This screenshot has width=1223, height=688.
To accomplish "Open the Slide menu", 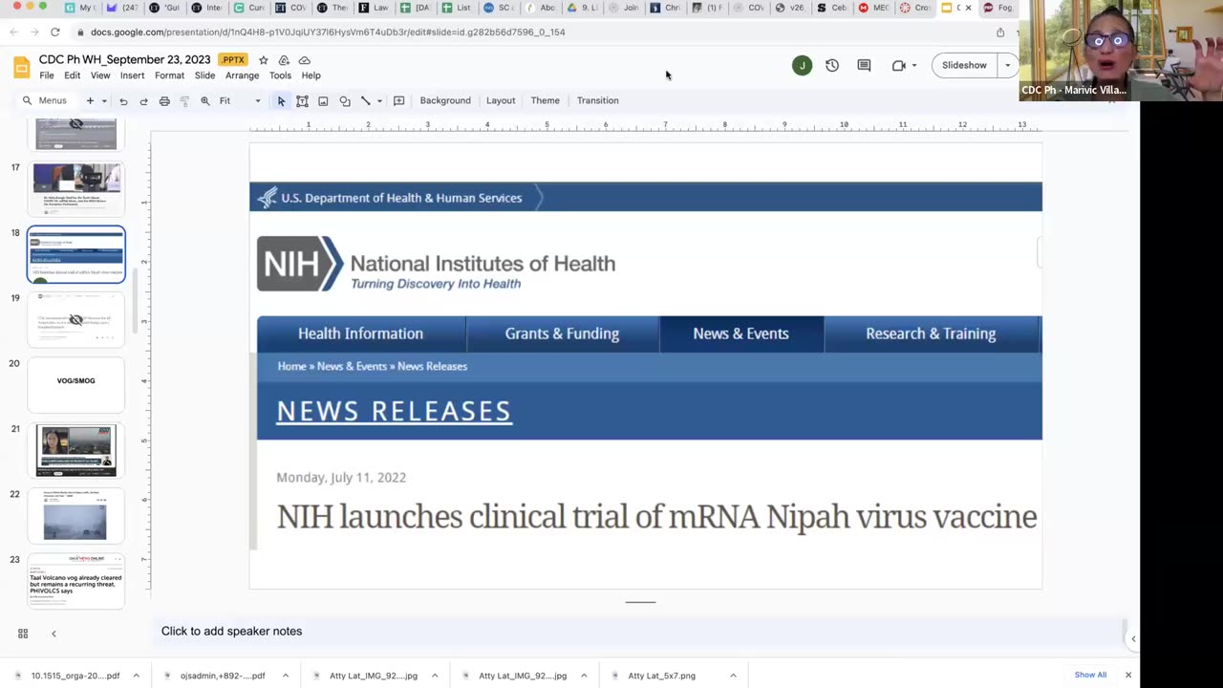I will [205, 75].
